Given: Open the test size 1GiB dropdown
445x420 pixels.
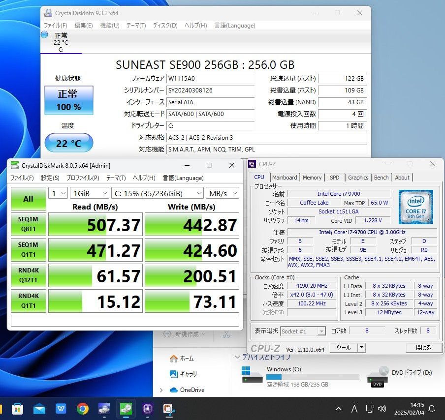Looking at the screenshot, I should point(90,193).
